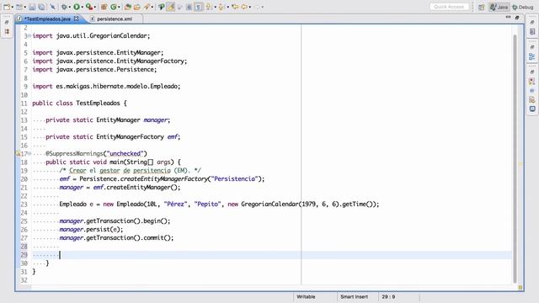Click the second icon in right sidebar

coord(532,32)
